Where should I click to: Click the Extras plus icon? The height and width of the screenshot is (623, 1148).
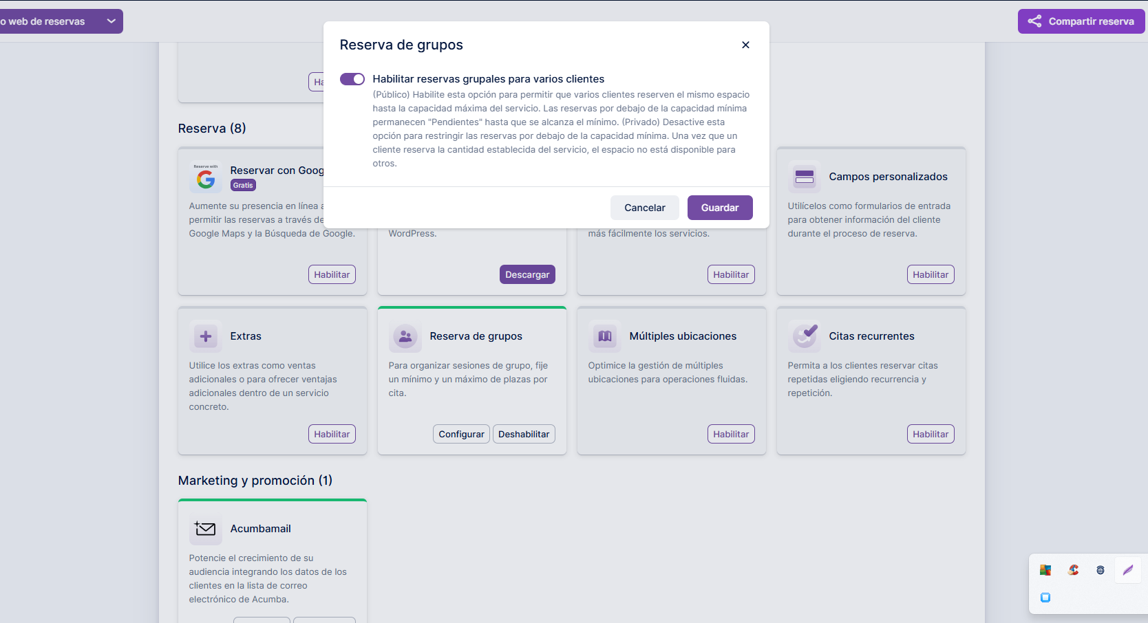[x=205, y=336]
